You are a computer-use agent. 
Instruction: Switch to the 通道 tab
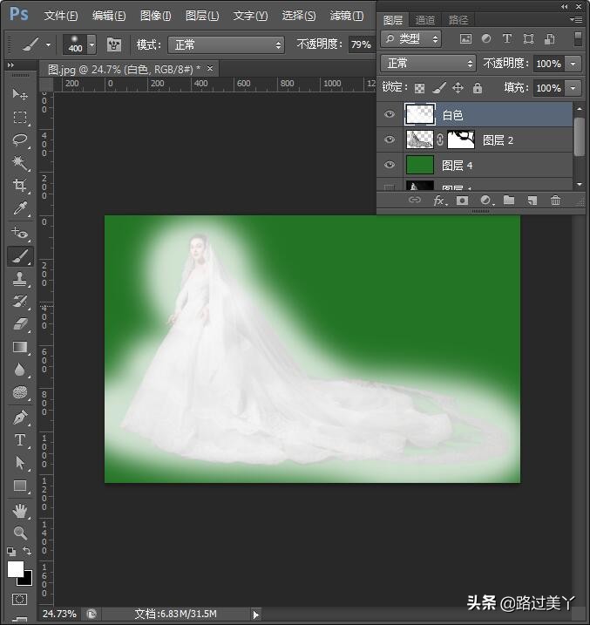(x=424, y=20)
